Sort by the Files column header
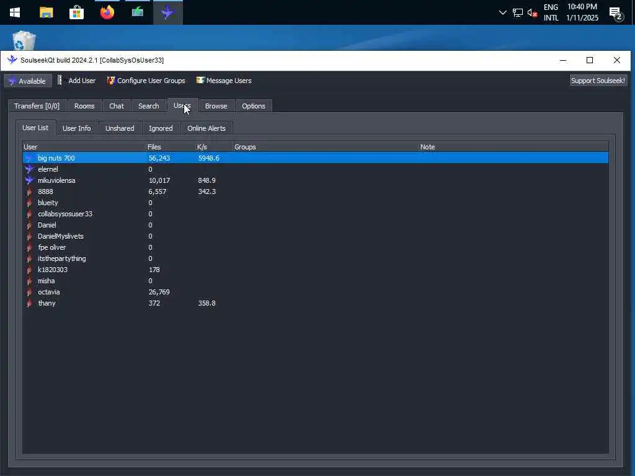Image resolution: width=635 pixels, height=476 pixels. click(x=171, y=147)
